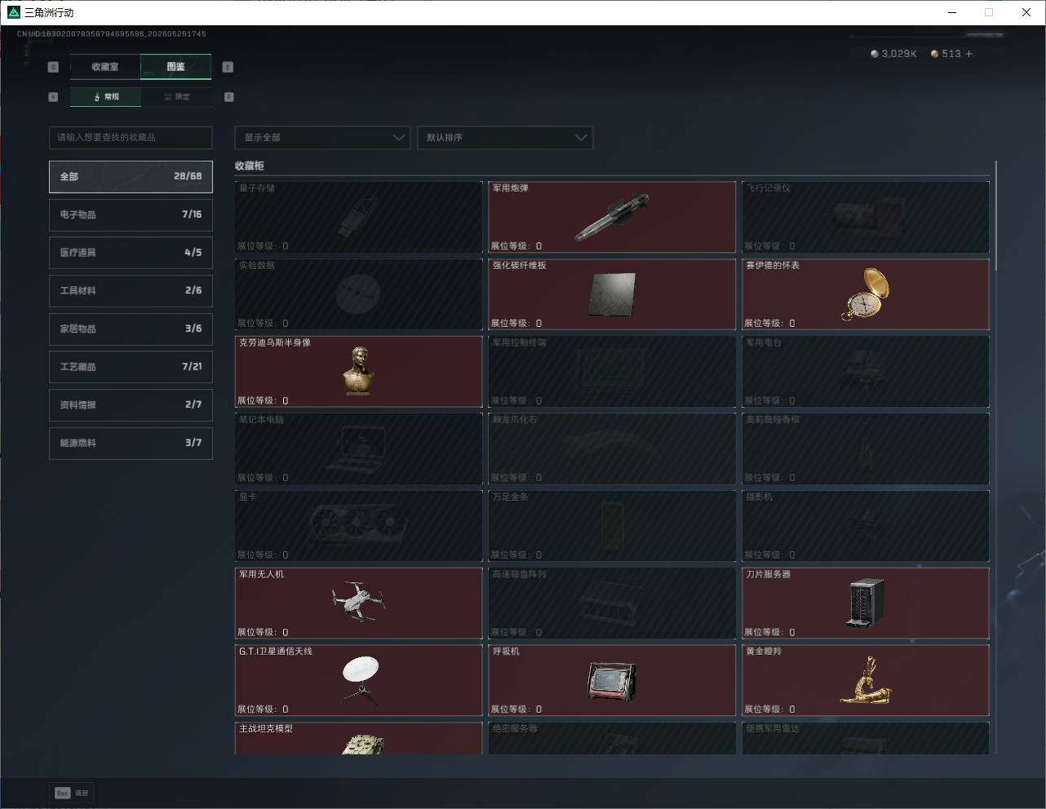Switch to the 图鉴 tab
The height and width of the screenshot is (809, 1046).
[176, 67]
